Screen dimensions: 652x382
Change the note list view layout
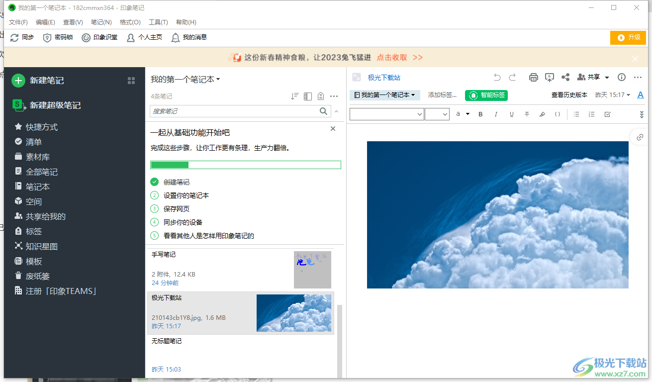[308, 96]
